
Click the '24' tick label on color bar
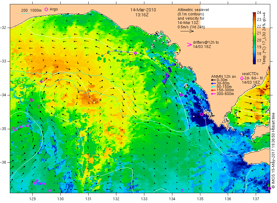pos(259,13)
